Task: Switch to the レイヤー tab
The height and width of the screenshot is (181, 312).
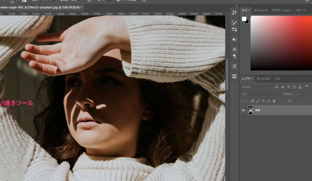Action: tap(247, 79)
